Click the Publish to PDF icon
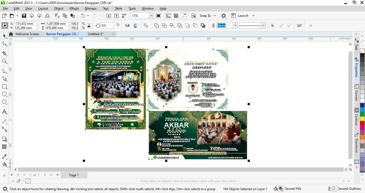The height and width of the screenshot is (193, 365). pos(124,16)
